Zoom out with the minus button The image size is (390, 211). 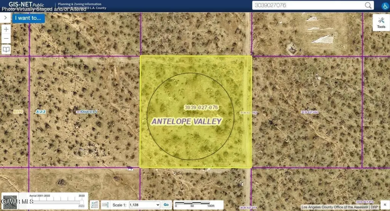coord(6,39)
